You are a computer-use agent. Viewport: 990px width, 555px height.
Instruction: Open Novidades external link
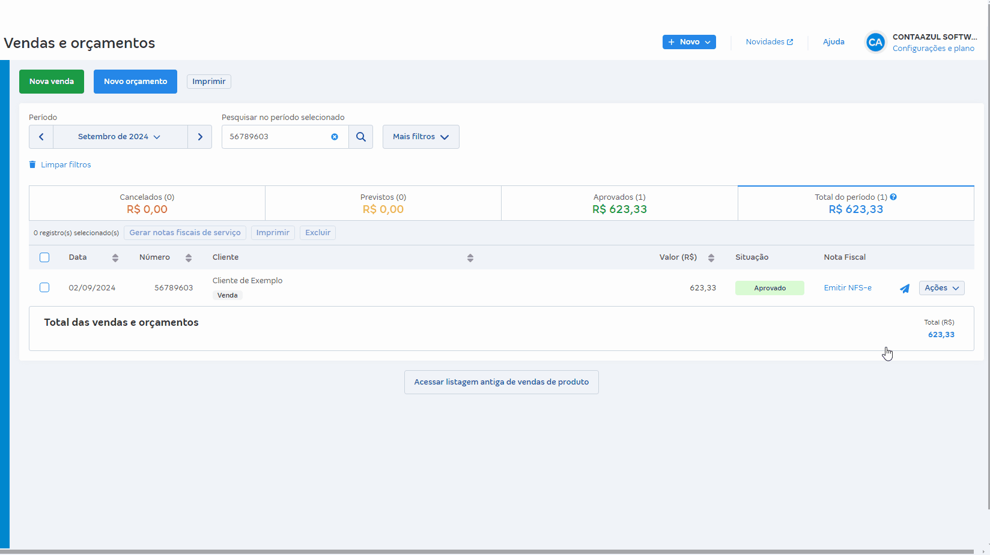(x=770, y=42)
